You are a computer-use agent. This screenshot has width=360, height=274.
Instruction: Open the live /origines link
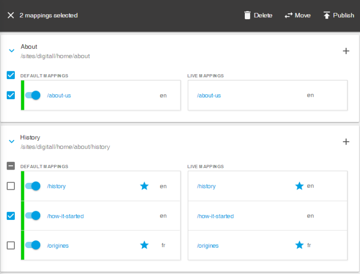pyautogui.click(x=208, y=246)
